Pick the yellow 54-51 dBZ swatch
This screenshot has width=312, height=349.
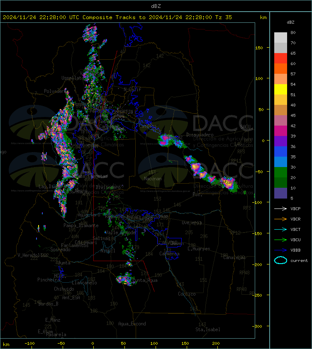coord(280,90)
